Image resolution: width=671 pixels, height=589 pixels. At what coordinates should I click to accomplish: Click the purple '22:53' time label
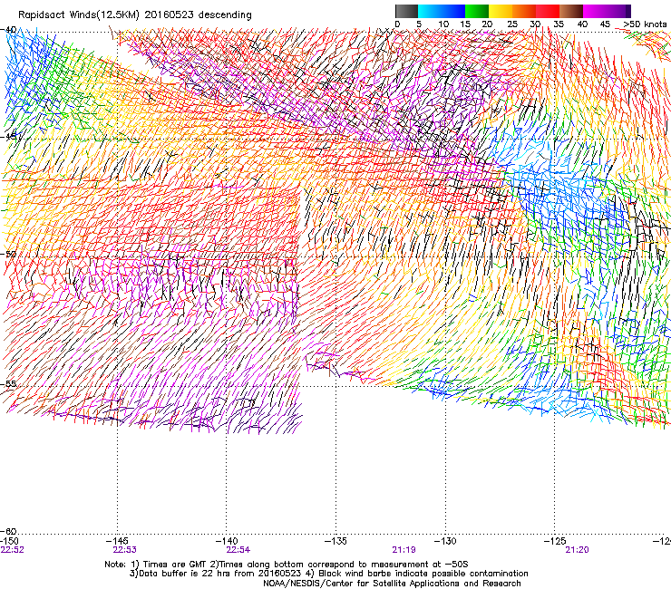(124, 550)
